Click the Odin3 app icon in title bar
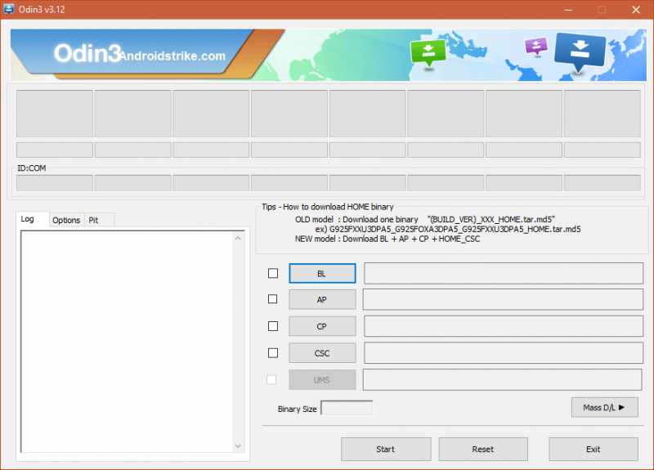Viewport: 654px width, 470px height. tap(8, 9)
